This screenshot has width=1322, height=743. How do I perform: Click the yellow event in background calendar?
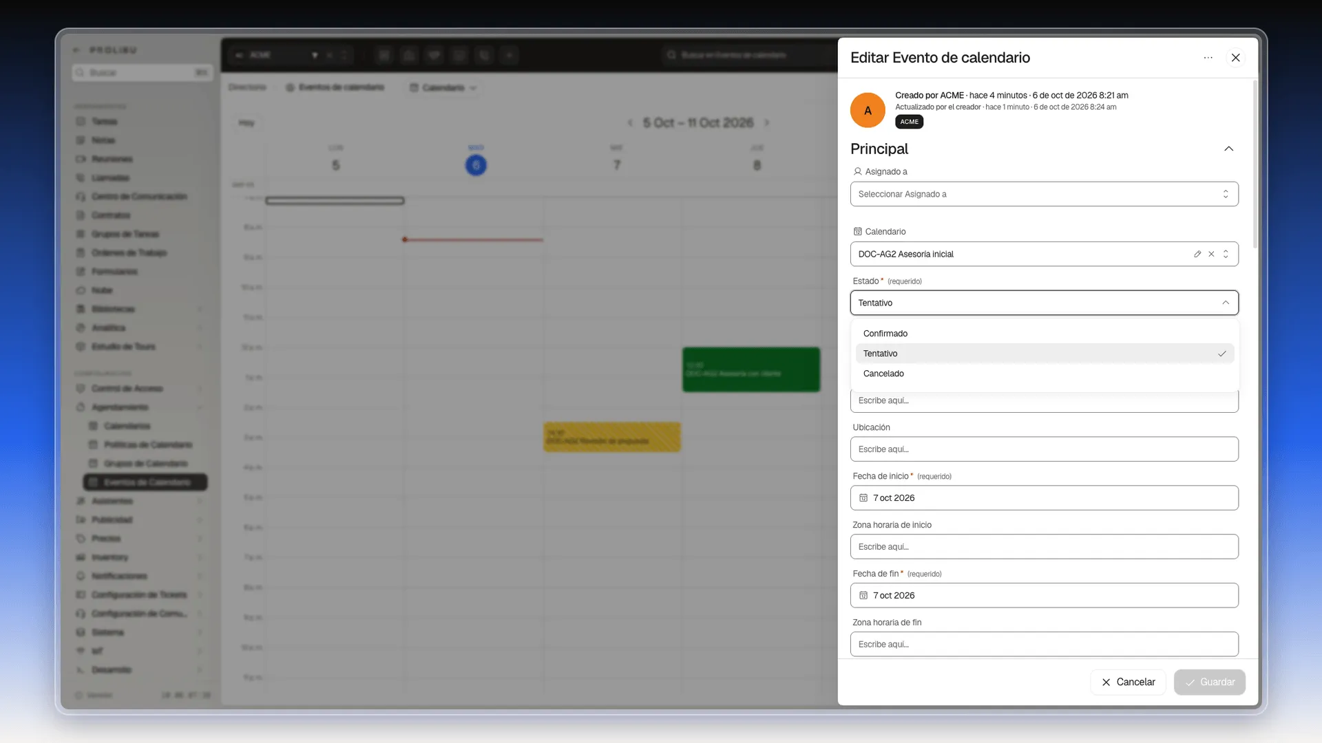click(612, 437)
